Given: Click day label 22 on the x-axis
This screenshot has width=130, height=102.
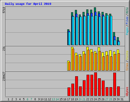Looking at the screenshot, I should pyautogui.click(x=88, y=99).
